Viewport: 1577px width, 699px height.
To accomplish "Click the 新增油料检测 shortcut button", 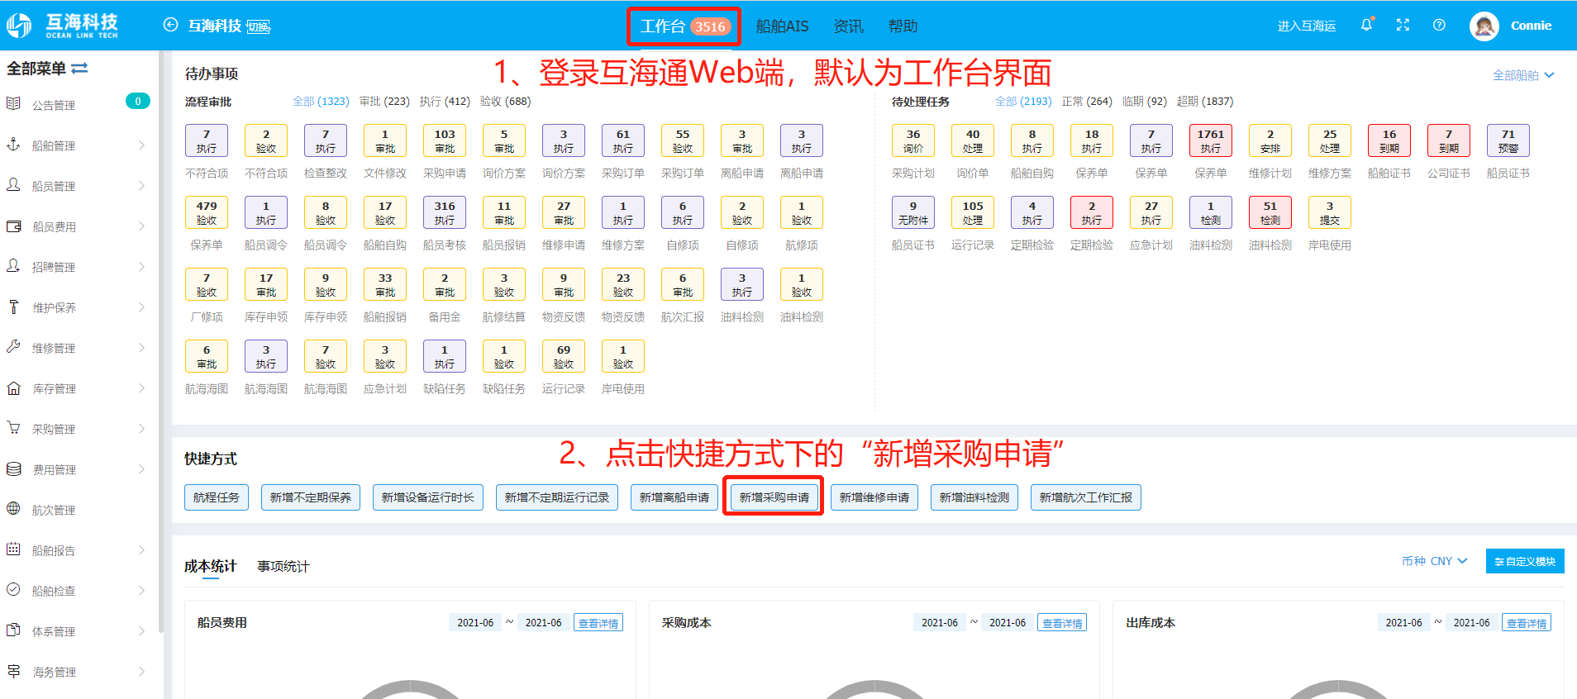I will [974, 497].
